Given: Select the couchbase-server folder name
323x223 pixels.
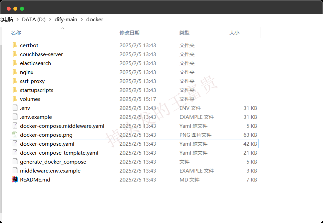Looking at the screenshot, I should click(41, 54).
